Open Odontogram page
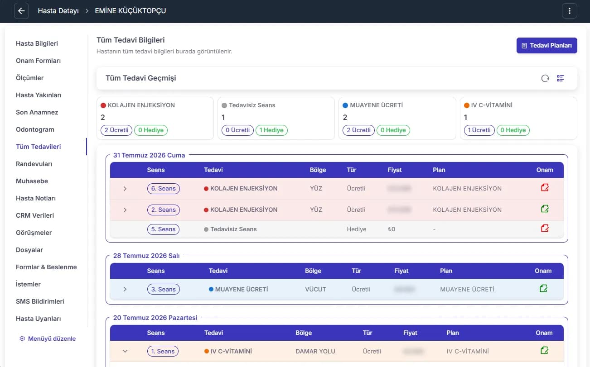This screenshot has height=367, width=590. (x=35, y=129)
